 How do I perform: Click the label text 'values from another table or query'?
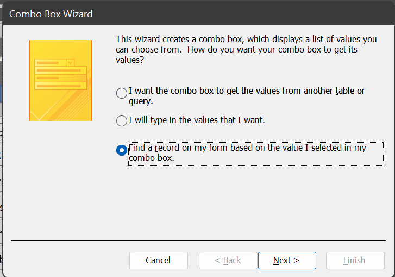[247, 96]
